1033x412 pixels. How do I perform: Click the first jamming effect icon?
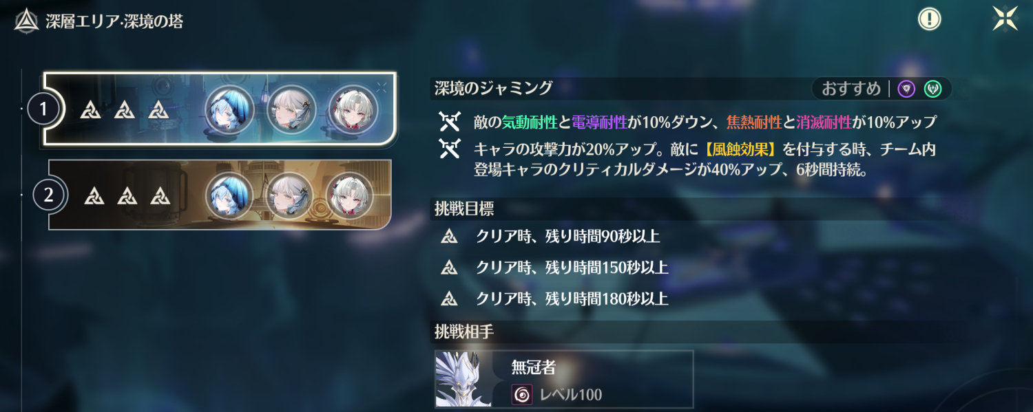tap(449, 122)
